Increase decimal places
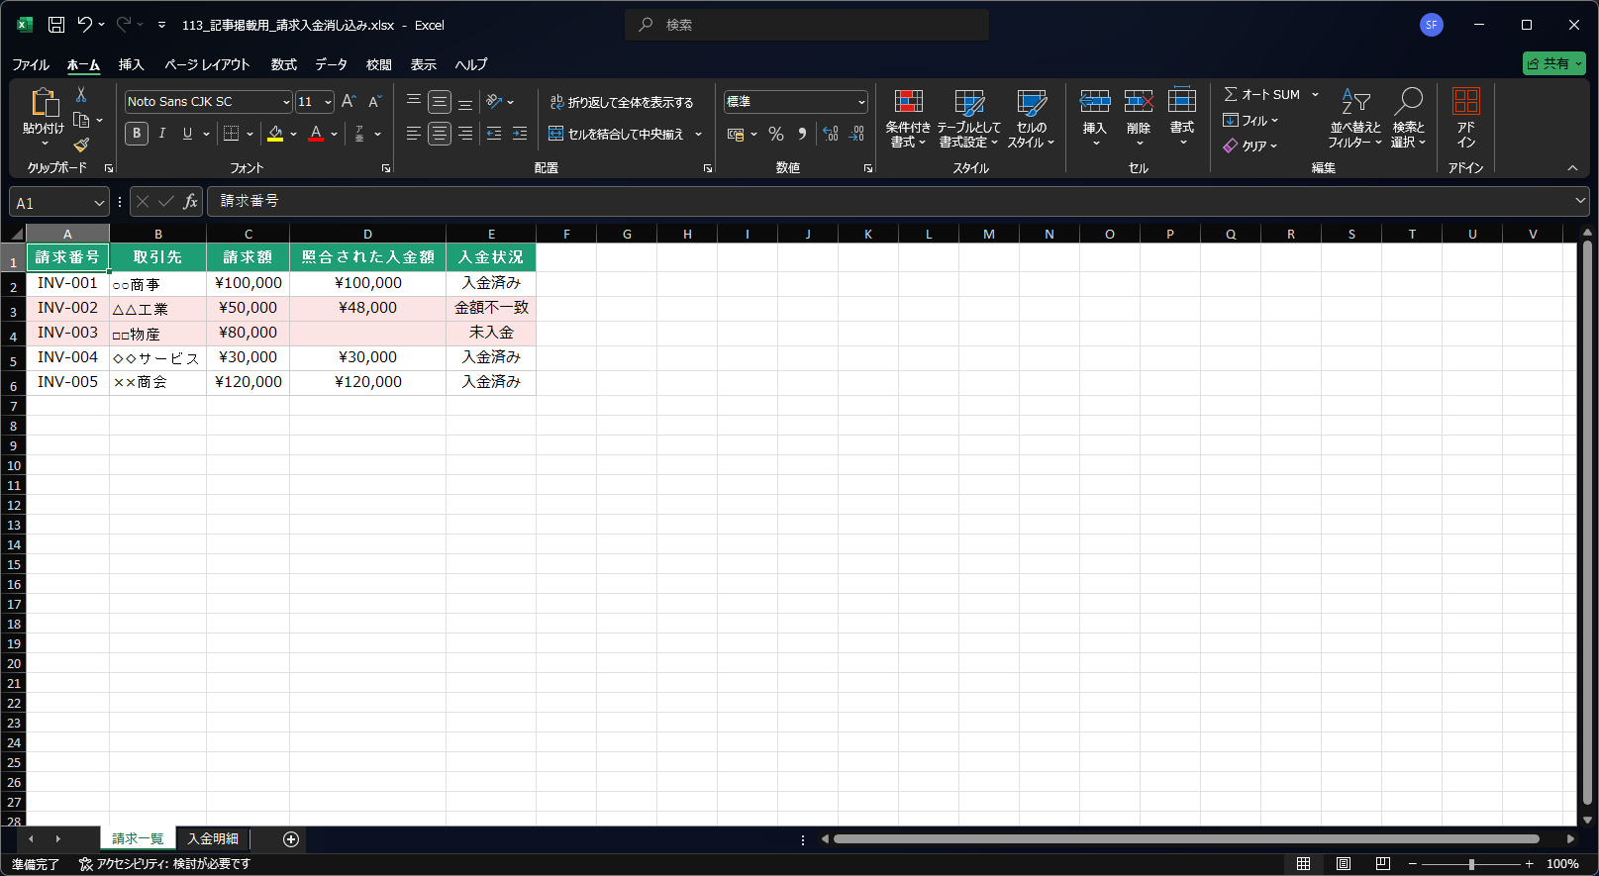This screenshot has height=876, width=1599. (831, 134)
